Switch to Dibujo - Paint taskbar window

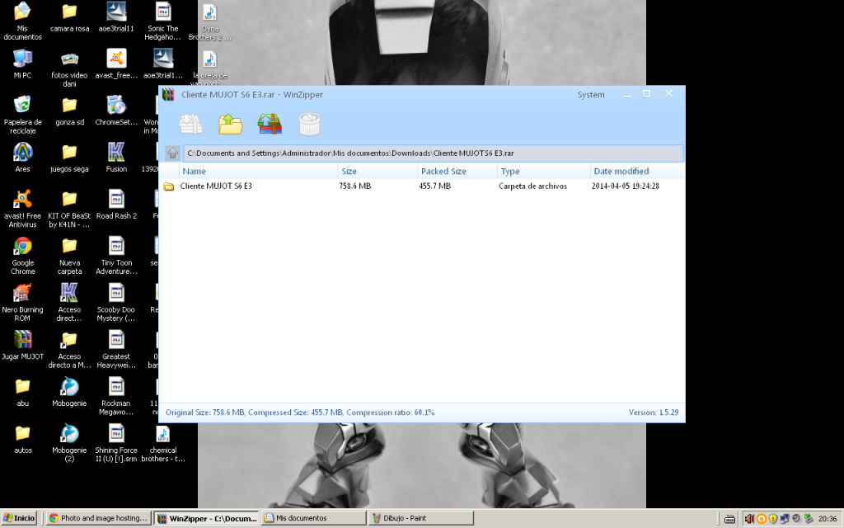[405, 518]
